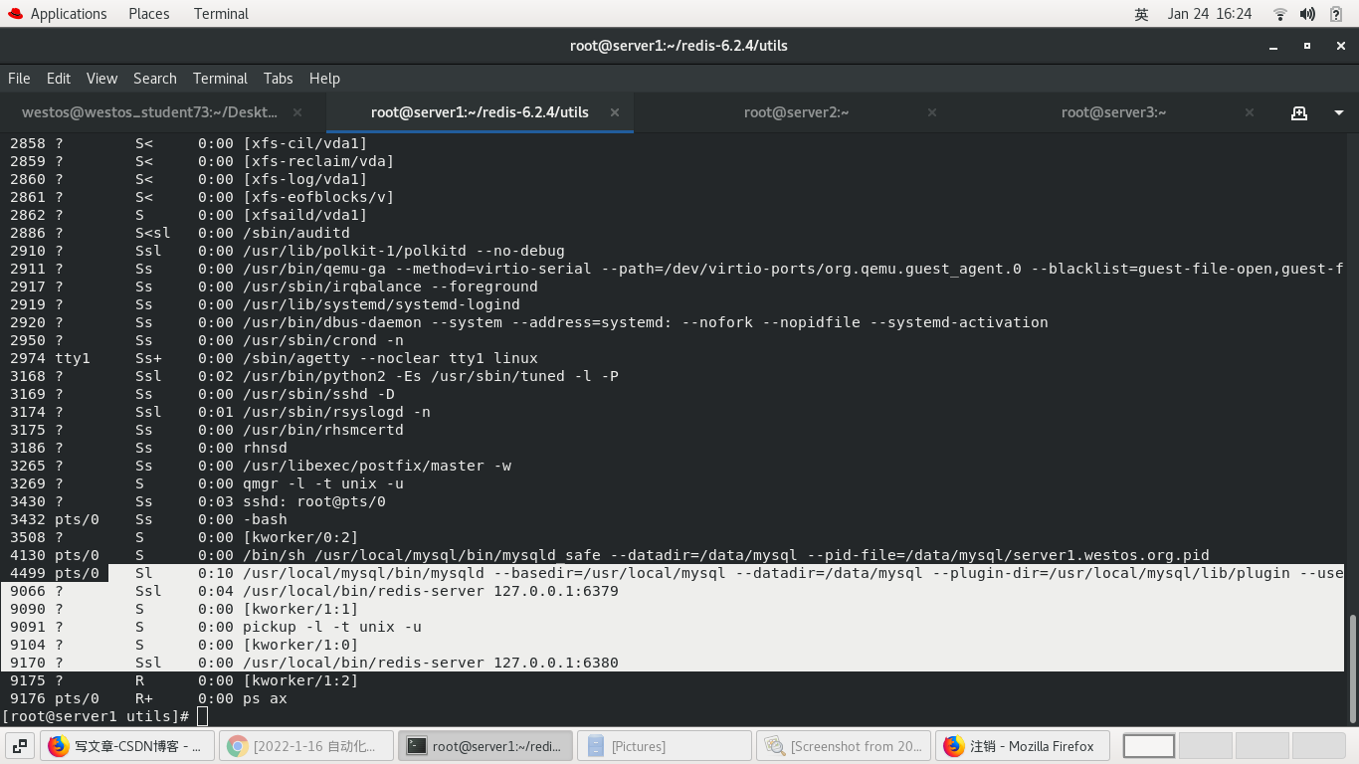Click the mysqld_safe process line
Viewport: 1359px width, 764px height.
(x=610, y=555)
